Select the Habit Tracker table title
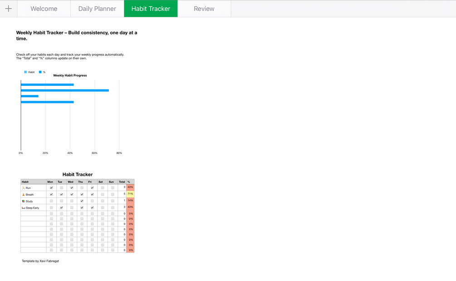This screenshot has height=281, width=456. (x=77, y=174)
